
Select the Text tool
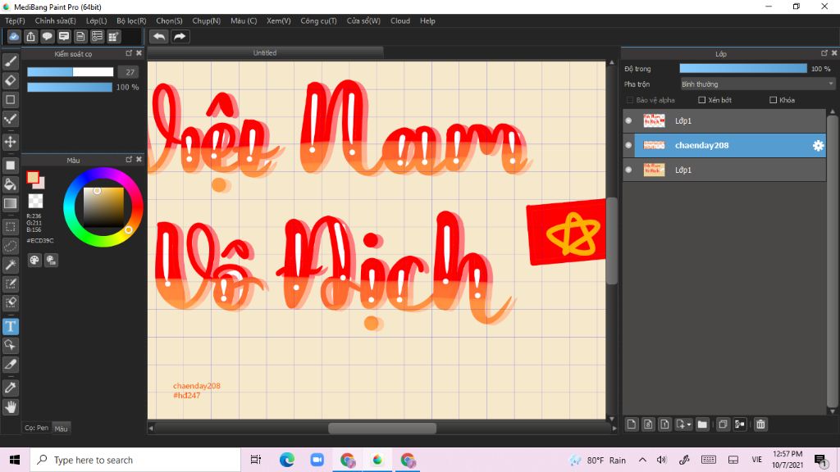10,326
